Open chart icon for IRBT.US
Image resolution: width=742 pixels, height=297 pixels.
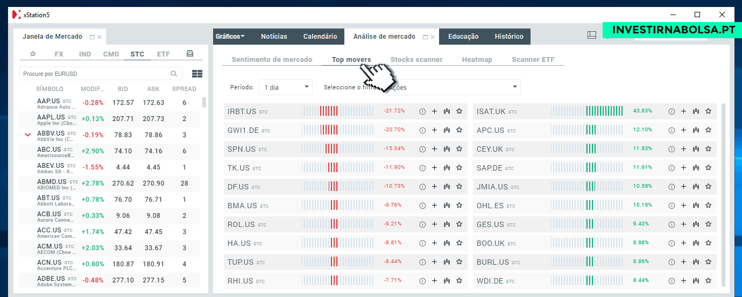click(x=447, y=111)
